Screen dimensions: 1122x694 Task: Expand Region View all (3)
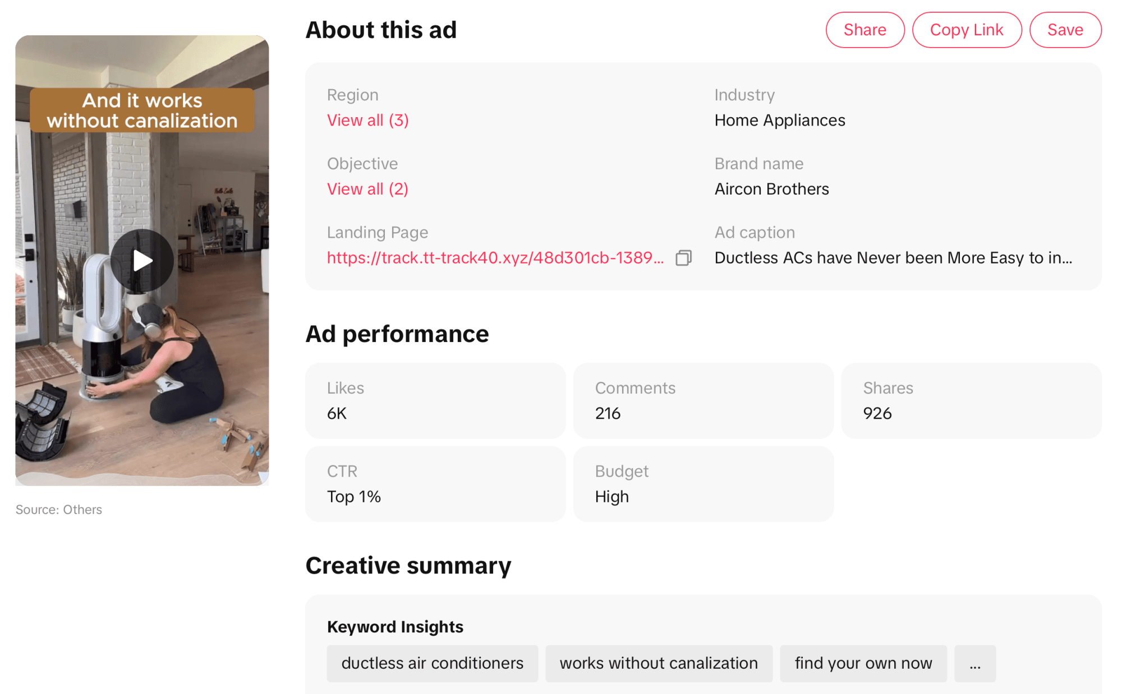[x=368, y=120]
